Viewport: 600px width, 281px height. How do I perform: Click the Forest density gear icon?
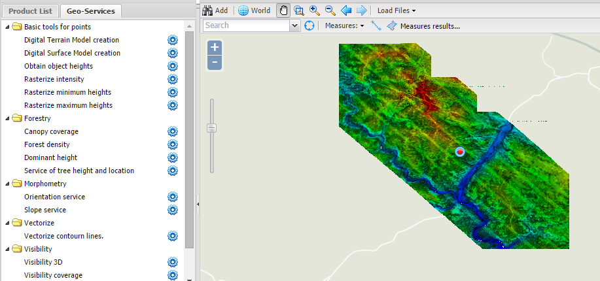(x=173, y=144)
